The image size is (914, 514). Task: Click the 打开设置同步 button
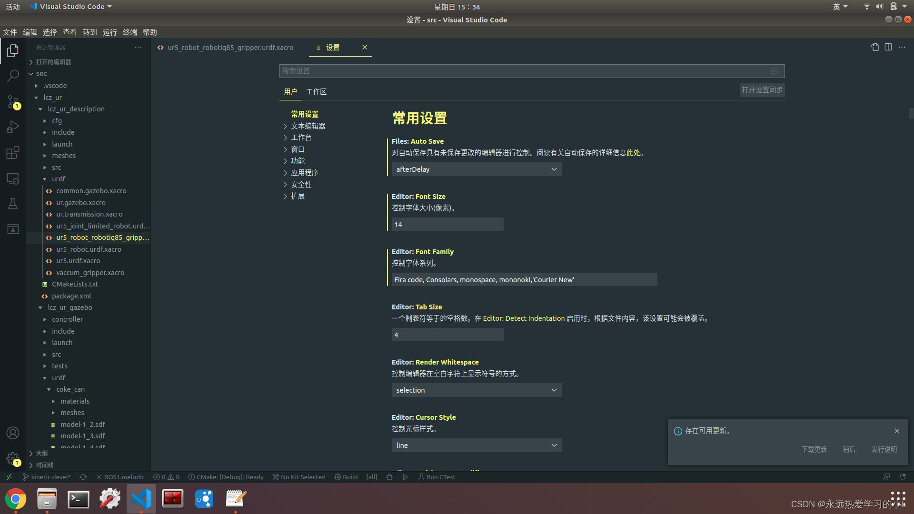(762, 90)
